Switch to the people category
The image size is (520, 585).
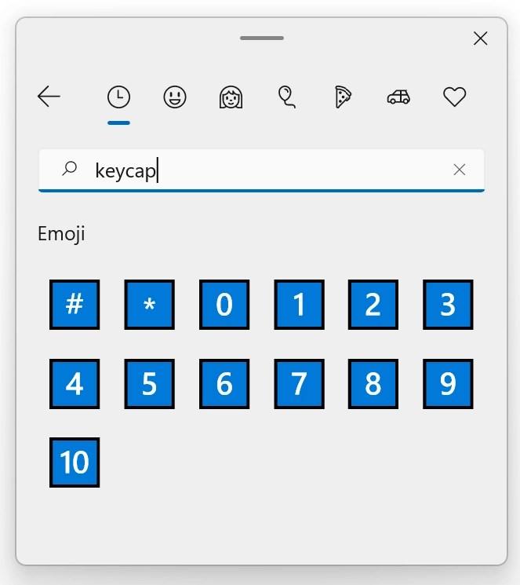231,97
